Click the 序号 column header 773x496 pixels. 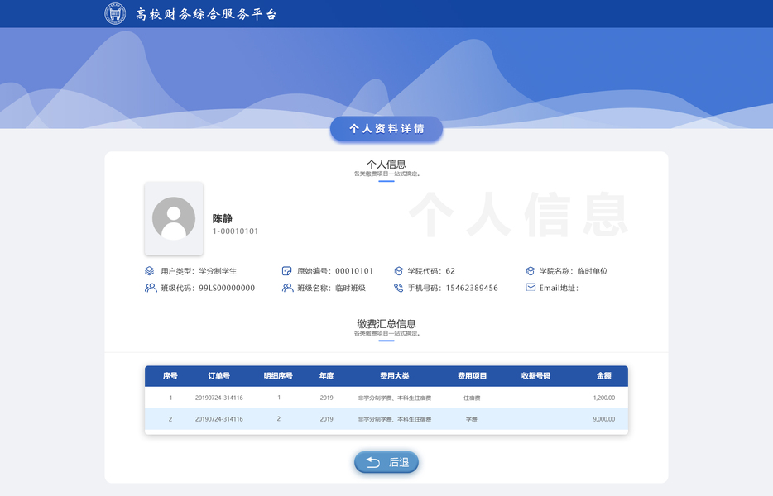(170, 376)
